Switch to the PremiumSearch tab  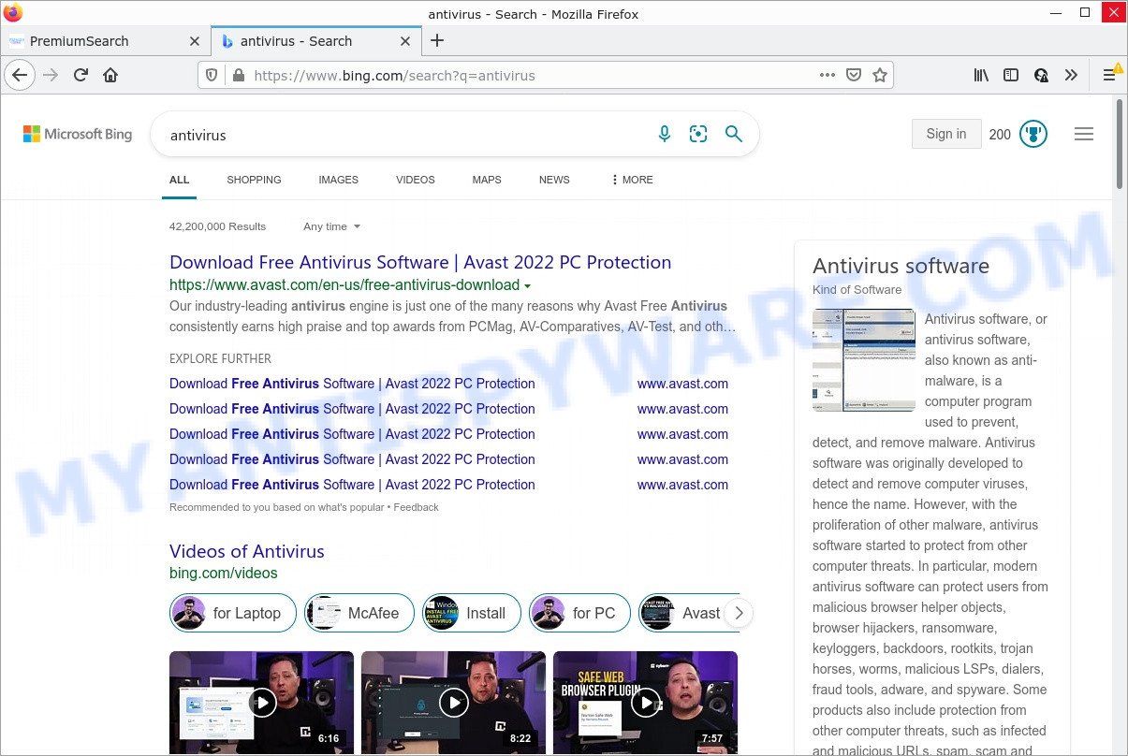point(104,41)
